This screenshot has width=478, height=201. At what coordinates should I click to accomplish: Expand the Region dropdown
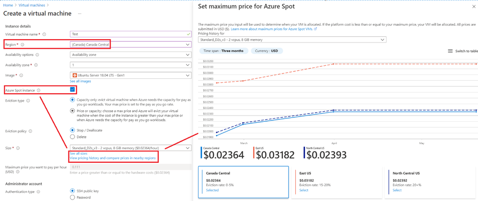click(x=187, y=44)
